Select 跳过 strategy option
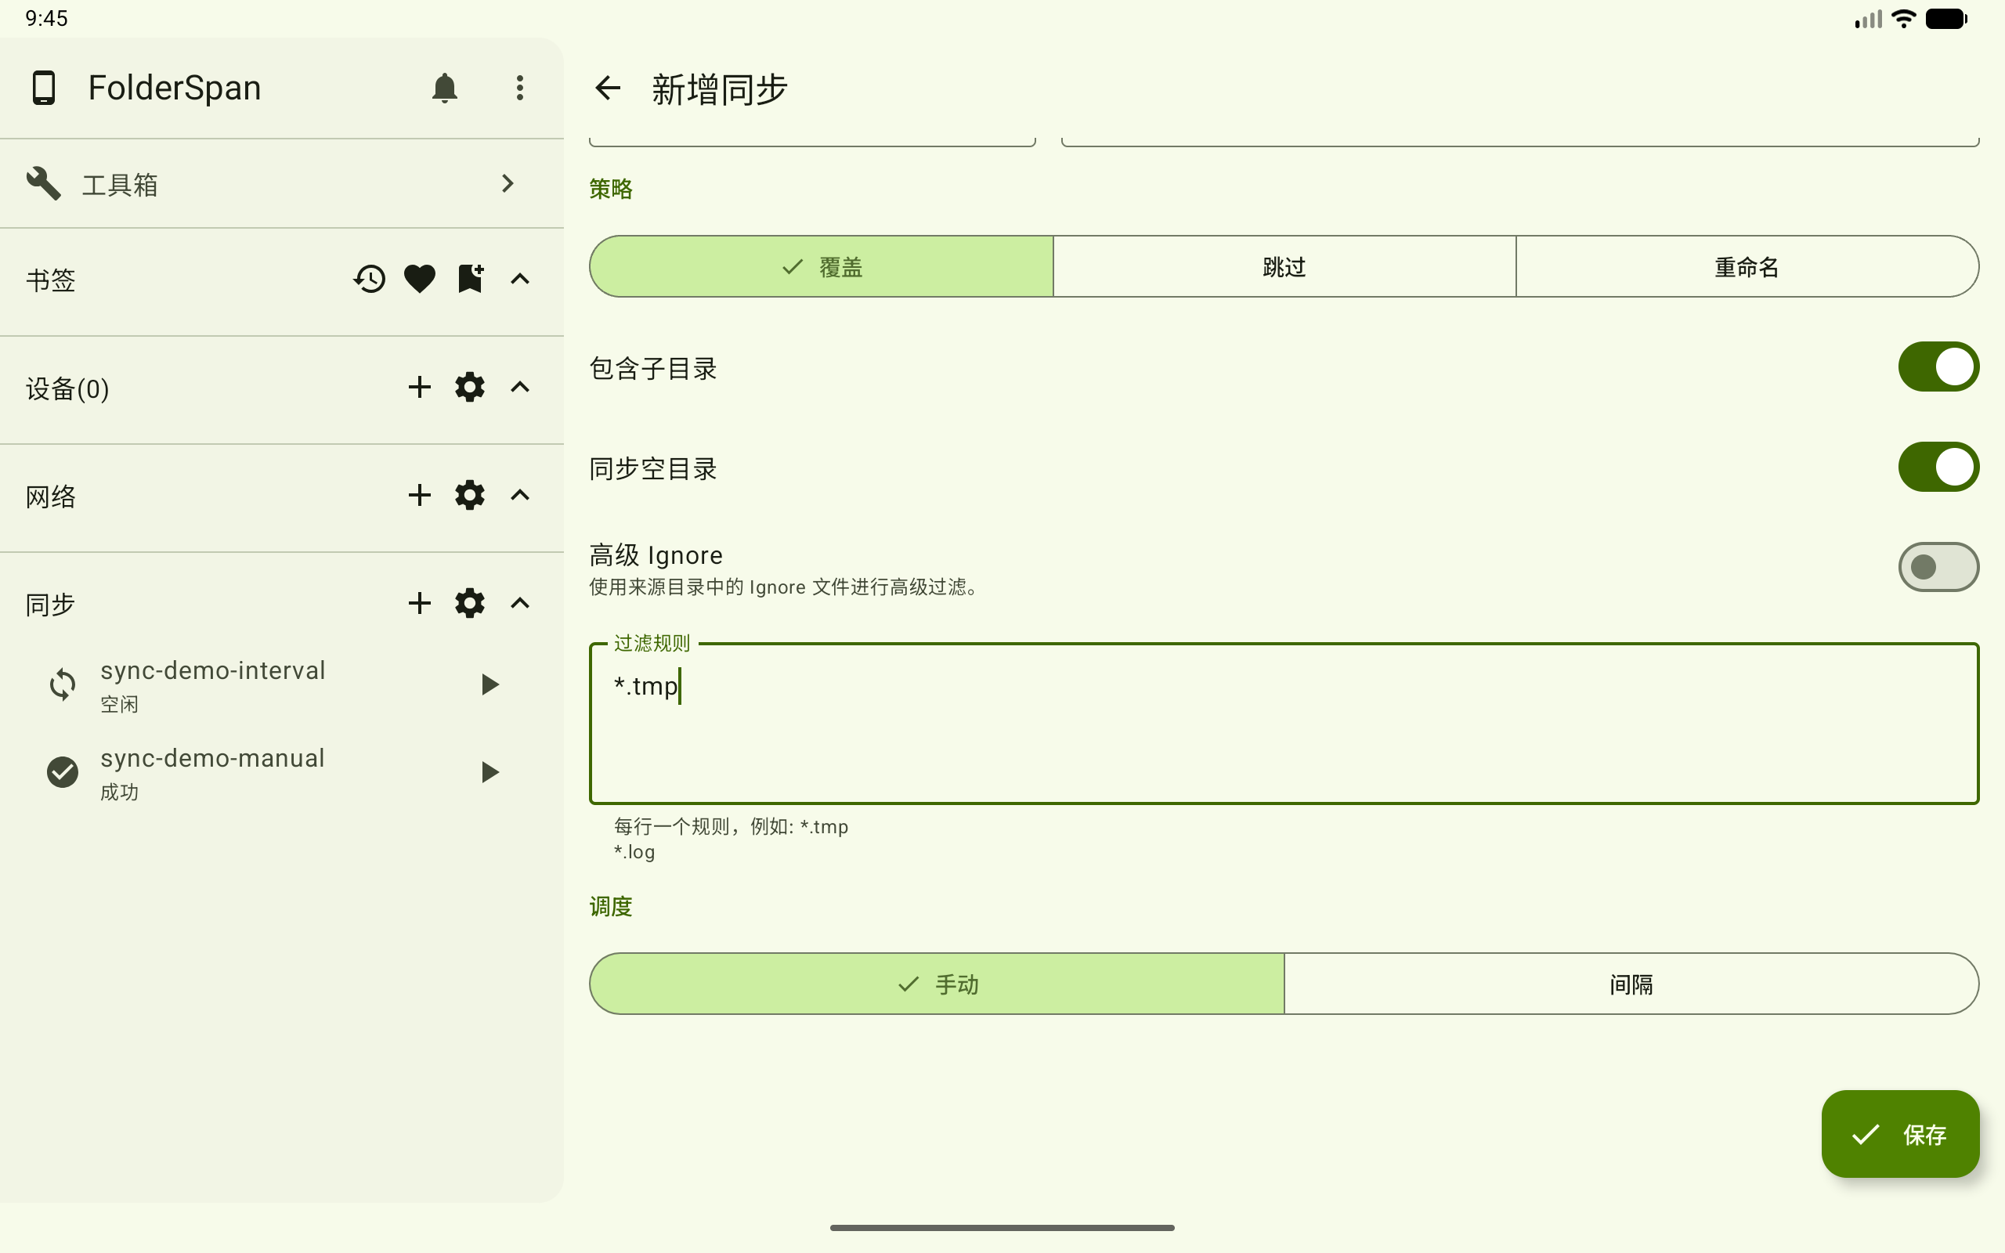2005x1253 pixels. click(x=1284, y=267)
